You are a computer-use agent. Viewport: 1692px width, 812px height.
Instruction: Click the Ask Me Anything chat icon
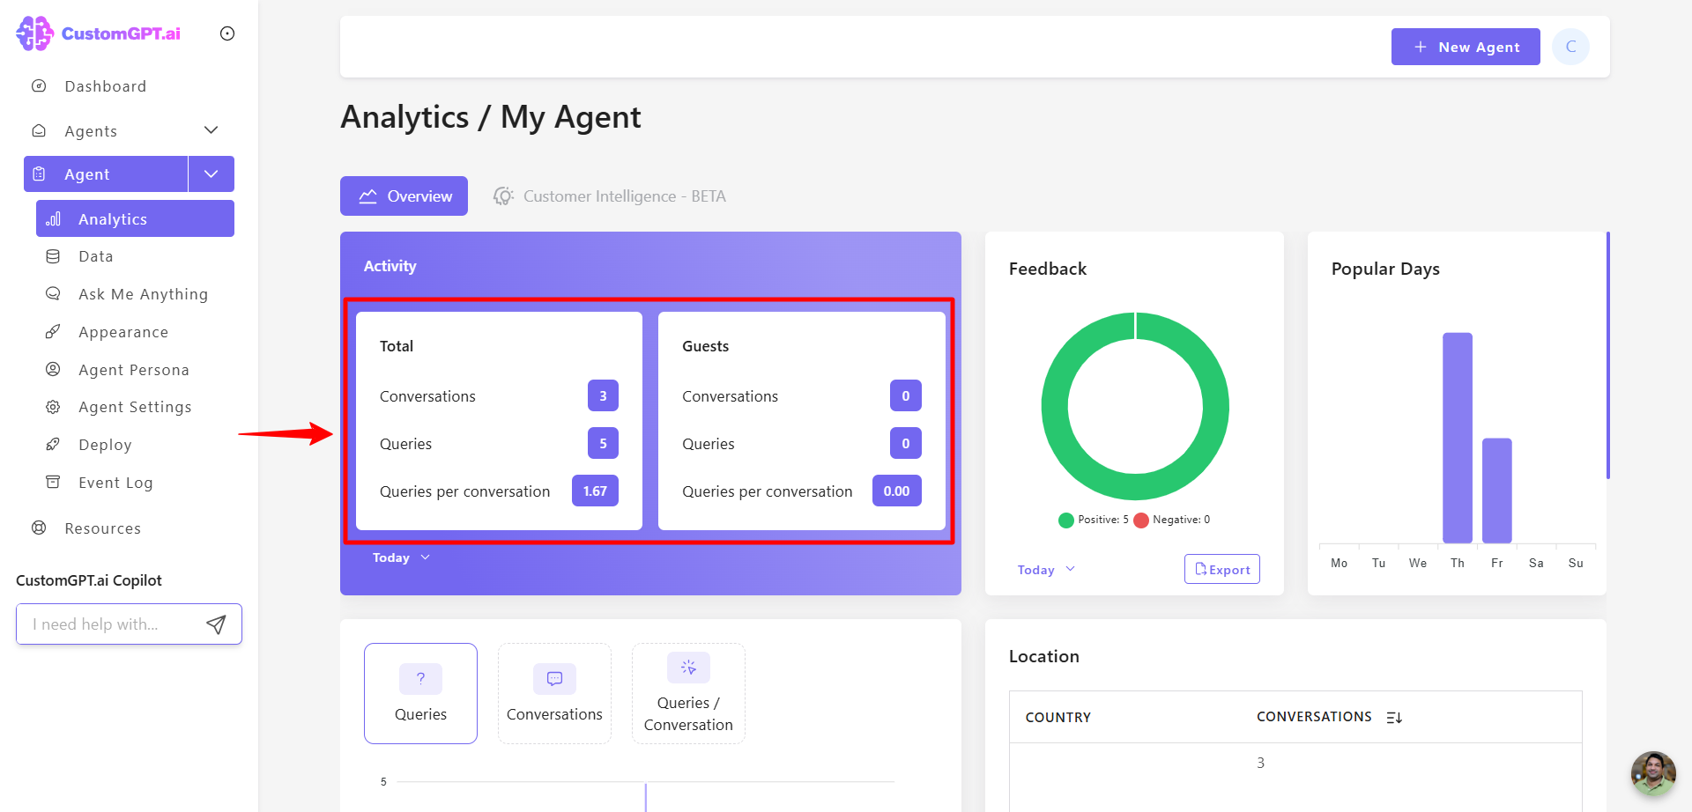[53, 293]
